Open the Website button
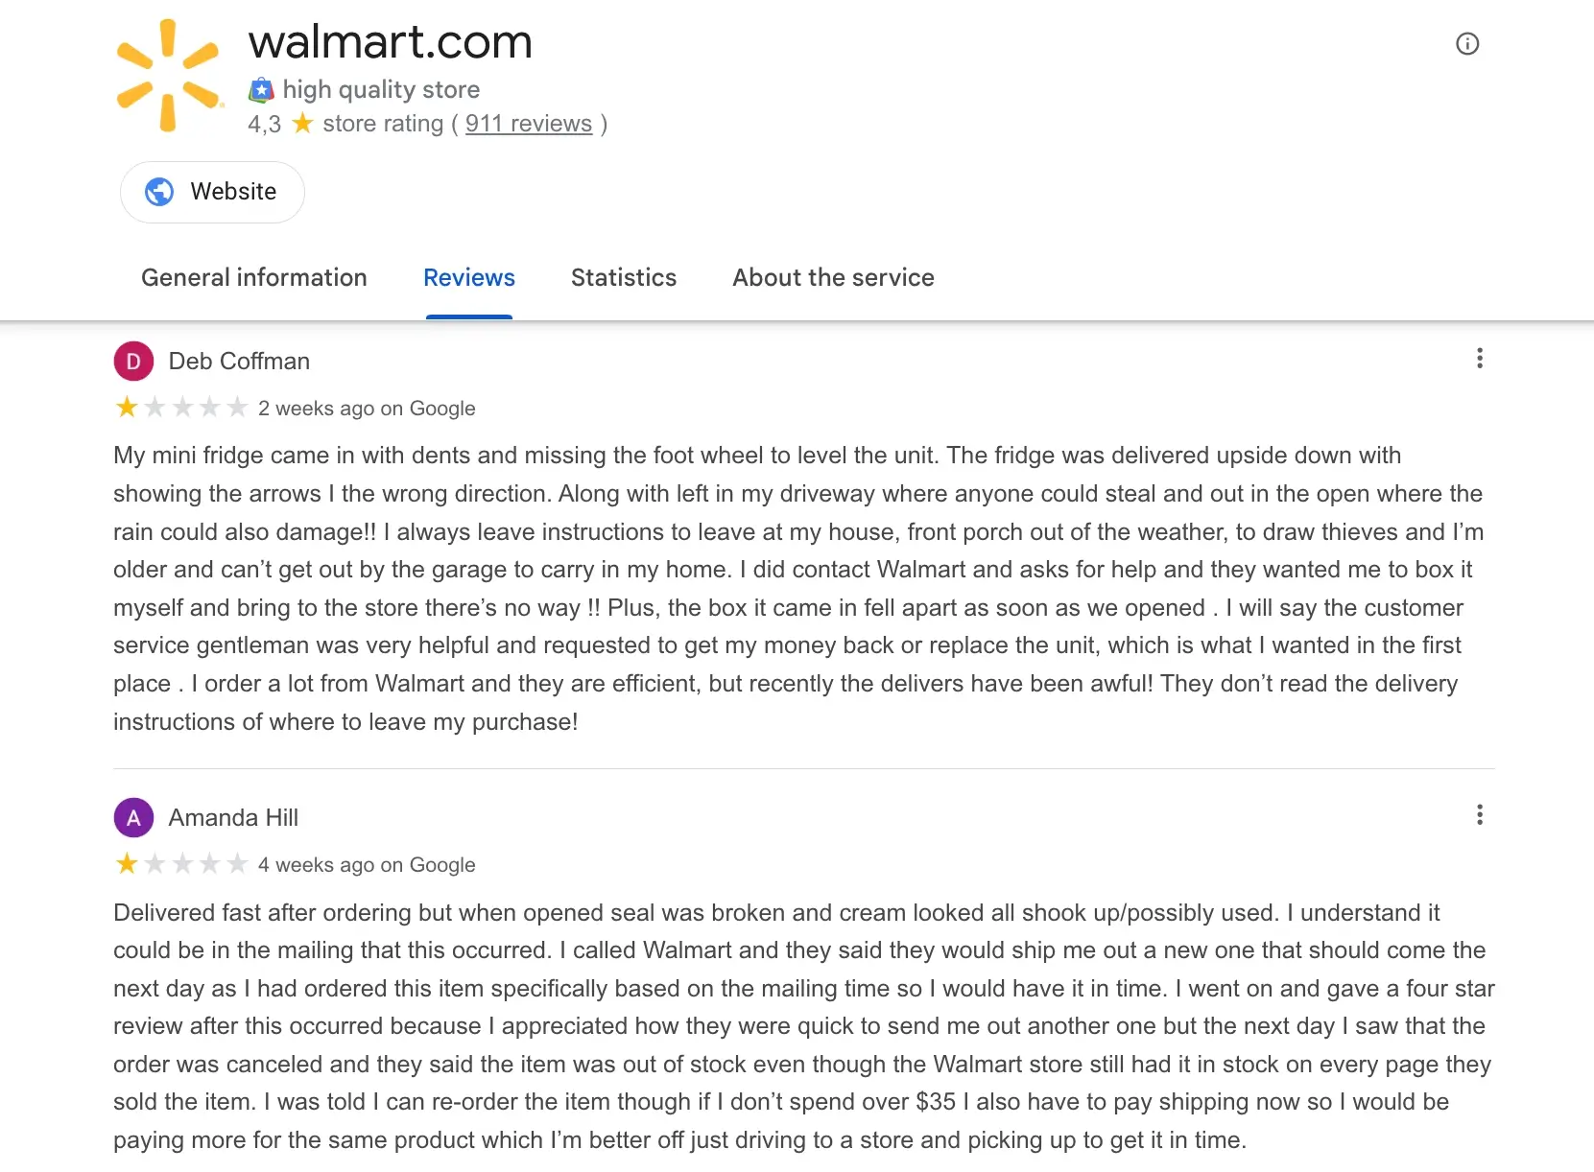 coord(212,192)
